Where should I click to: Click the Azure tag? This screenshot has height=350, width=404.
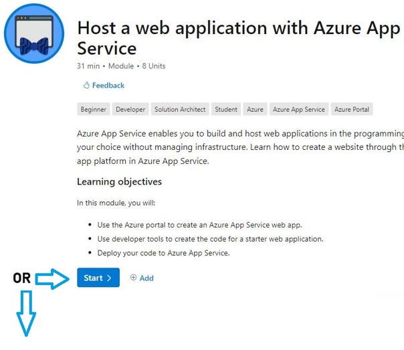(255, 109)
